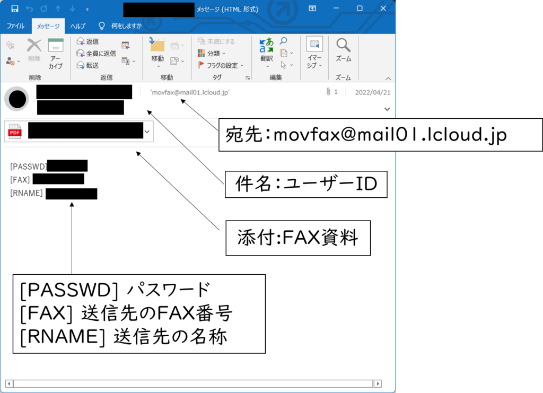Collapse the ribbon with the chevron
This screenshot has height=393, width=543.
pyautogui.click(x=388, y=78)
